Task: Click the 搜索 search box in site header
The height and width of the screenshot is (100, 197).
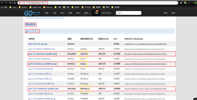Action: (x=129, y=13)
